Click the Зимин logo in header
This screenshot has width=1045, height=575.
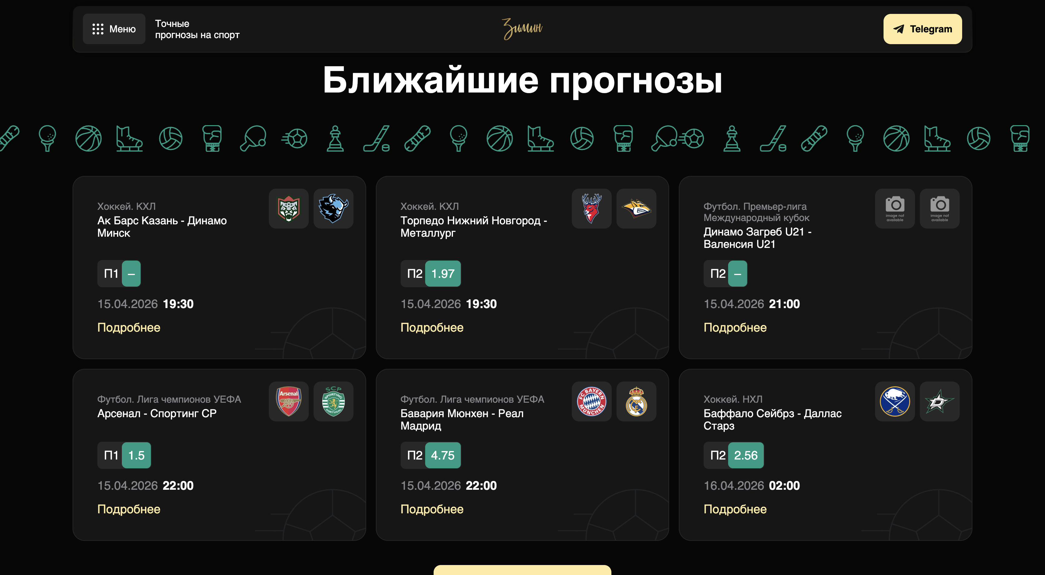522,29
